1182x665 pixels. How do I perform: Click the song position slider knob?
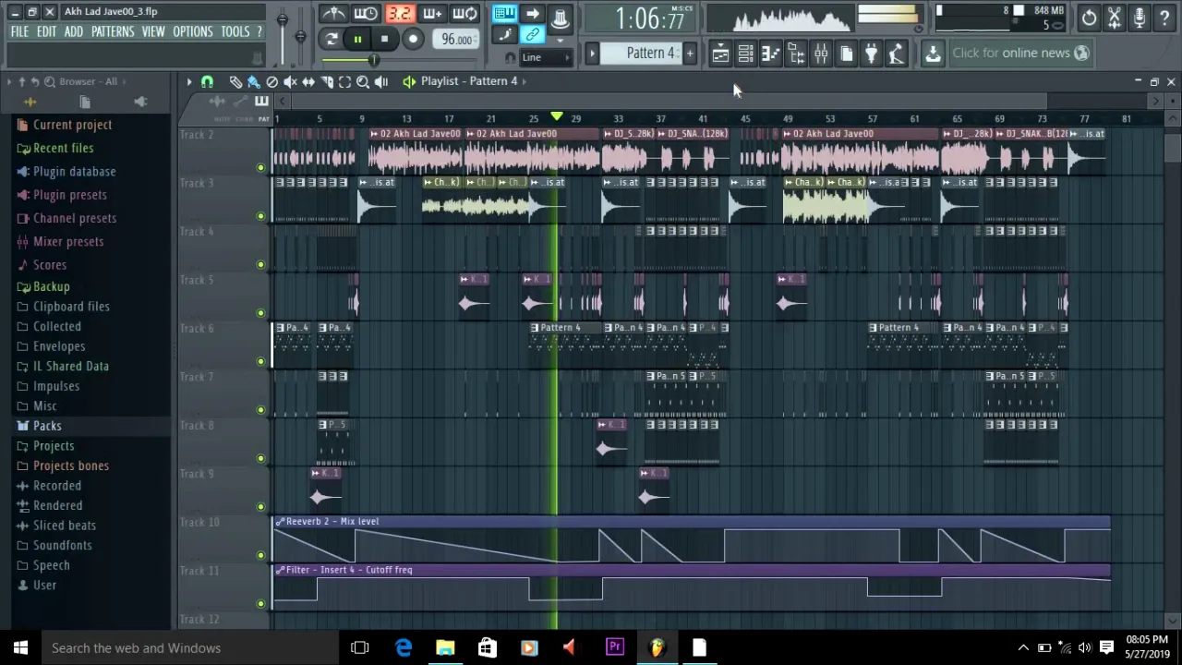(374, 60)
